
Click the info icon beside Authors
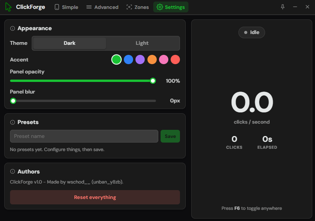click(x=12, y=172)
